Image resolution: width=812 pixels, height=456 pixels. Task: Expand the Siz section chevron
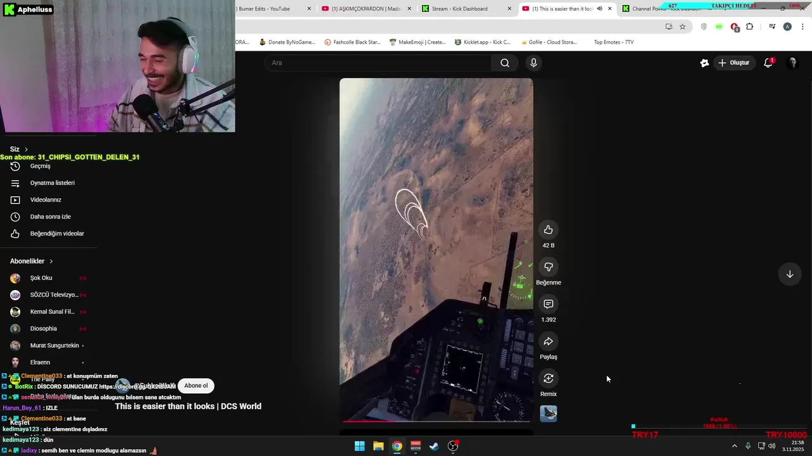26,149
